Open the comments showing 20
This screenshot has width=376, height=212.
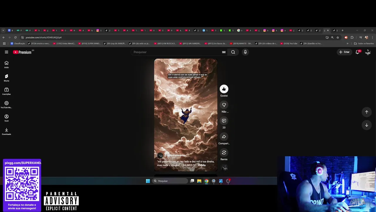[x=224, y=121]
